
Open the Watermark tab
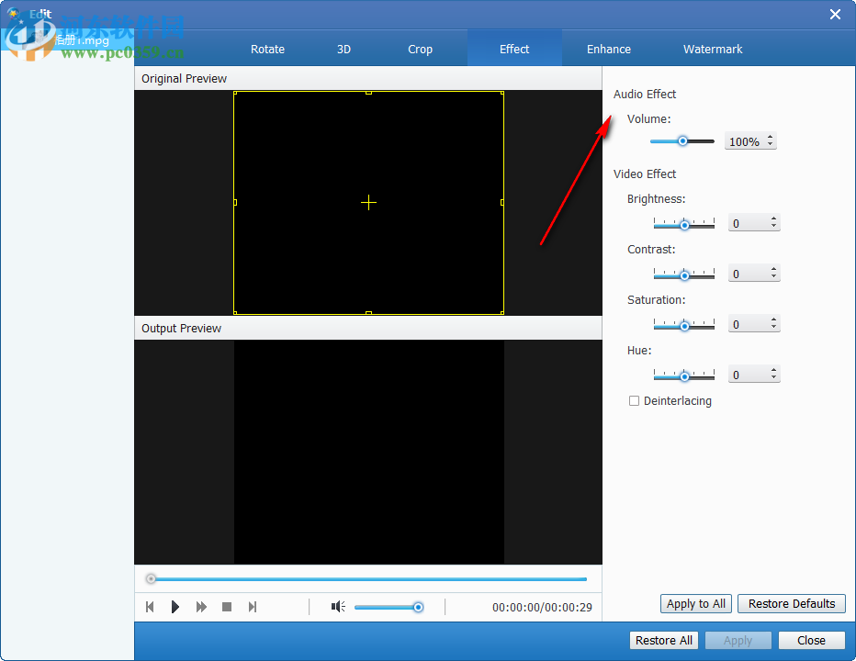point(713,50)
